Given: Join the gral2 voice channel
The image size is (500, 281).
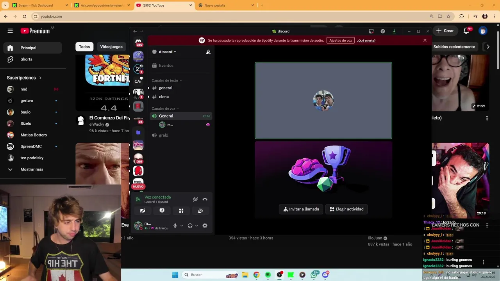Looking at the screenshot, I should tap(180, 135).
